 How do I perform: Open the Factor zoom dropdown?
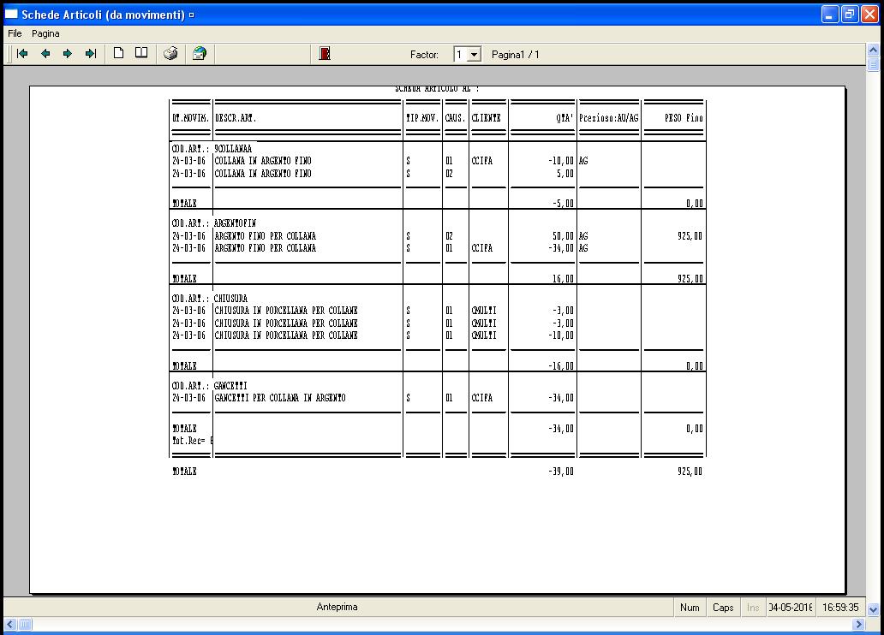click(475, 55)
